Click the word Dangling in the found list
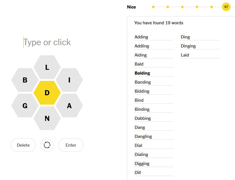Viewport: 235px width, 180px height. (x=143, y=136)
